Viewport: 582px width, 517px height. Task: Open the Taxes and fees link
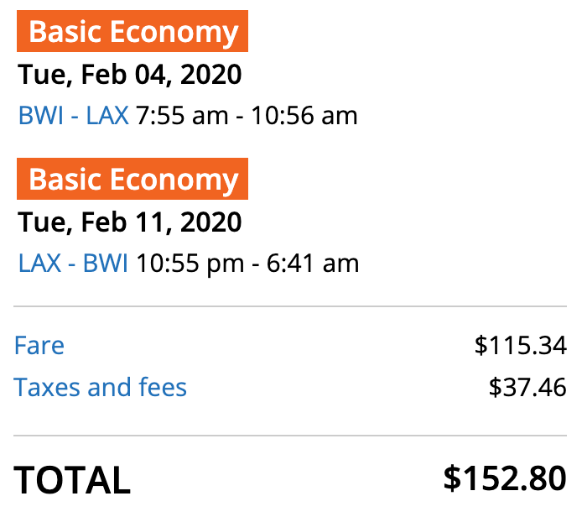click(101, 387)
